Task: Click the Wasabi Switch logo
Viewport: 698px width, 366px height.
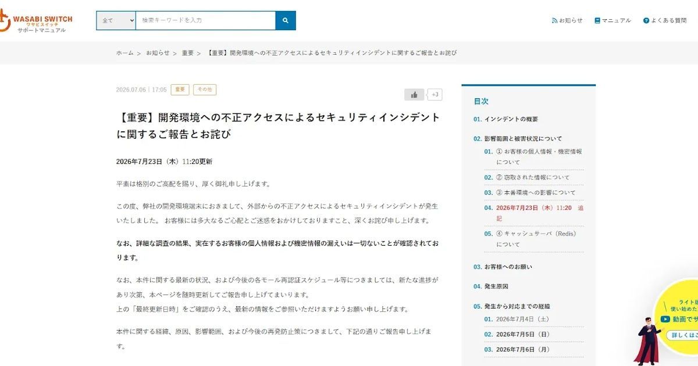Action: [x=36, y=20]
